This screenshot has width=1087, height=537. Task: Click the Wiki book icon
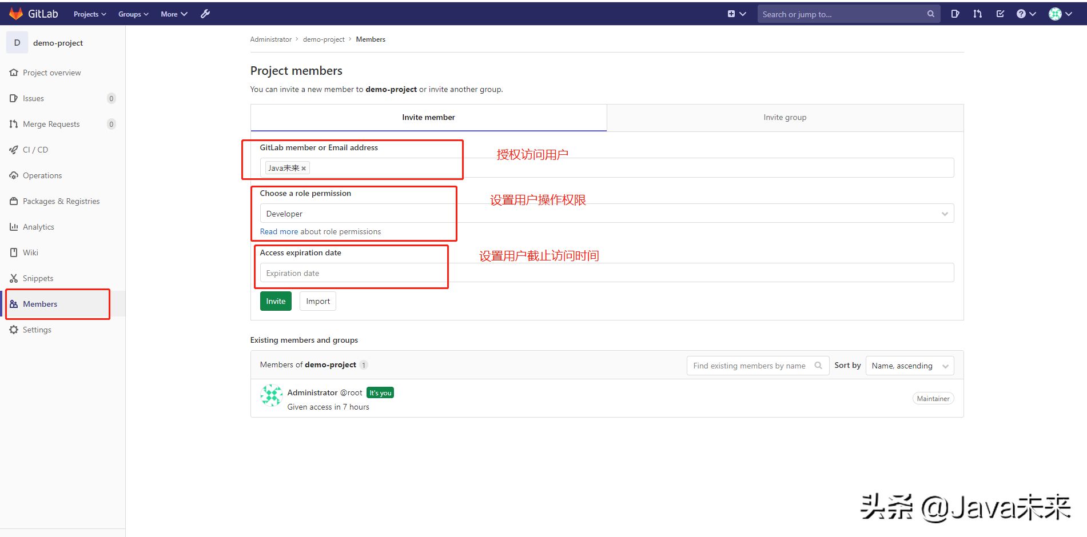tap(14, 253)
